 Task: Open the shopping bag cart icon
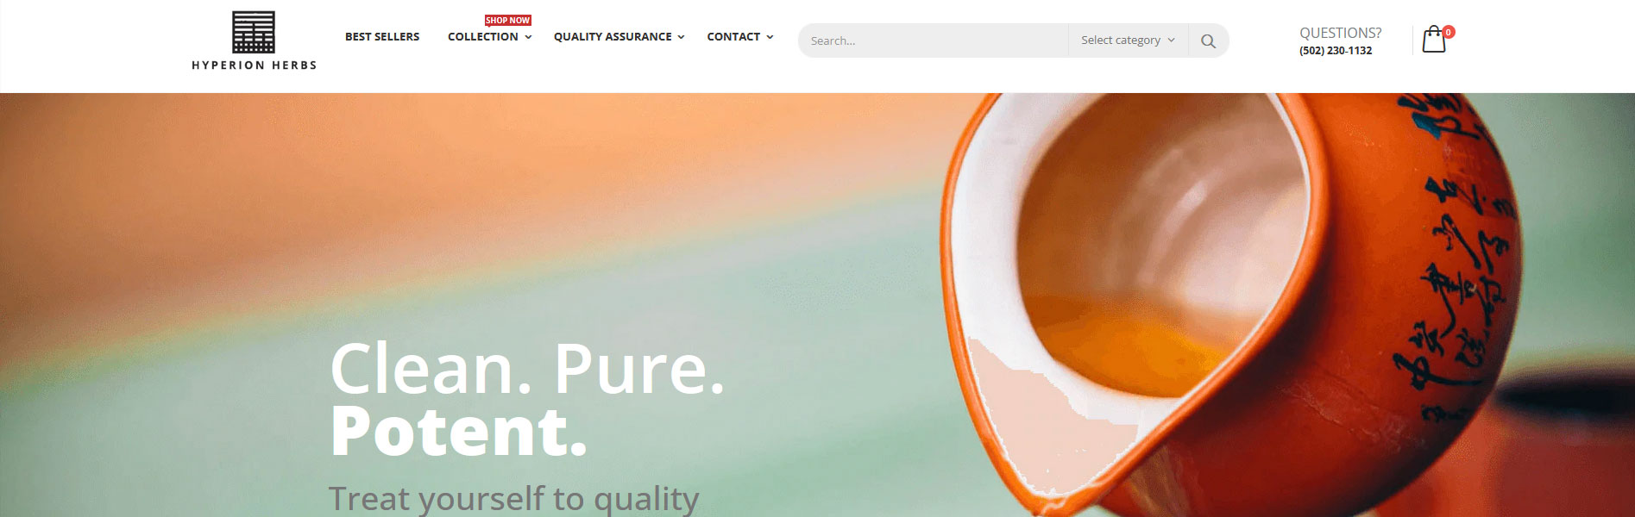coord(1433,40)
